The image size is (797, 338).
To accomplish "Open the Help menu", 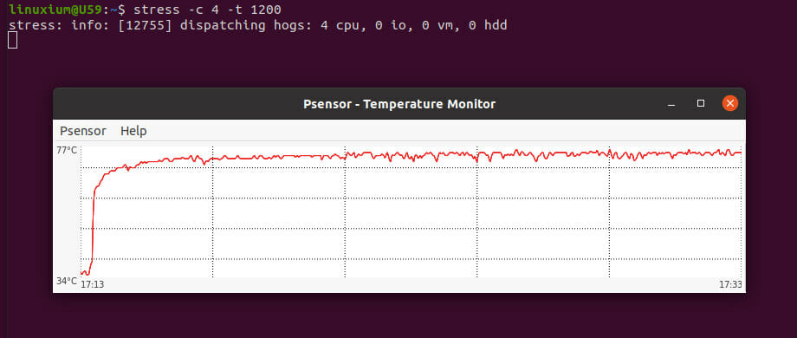I will (133, 131).
